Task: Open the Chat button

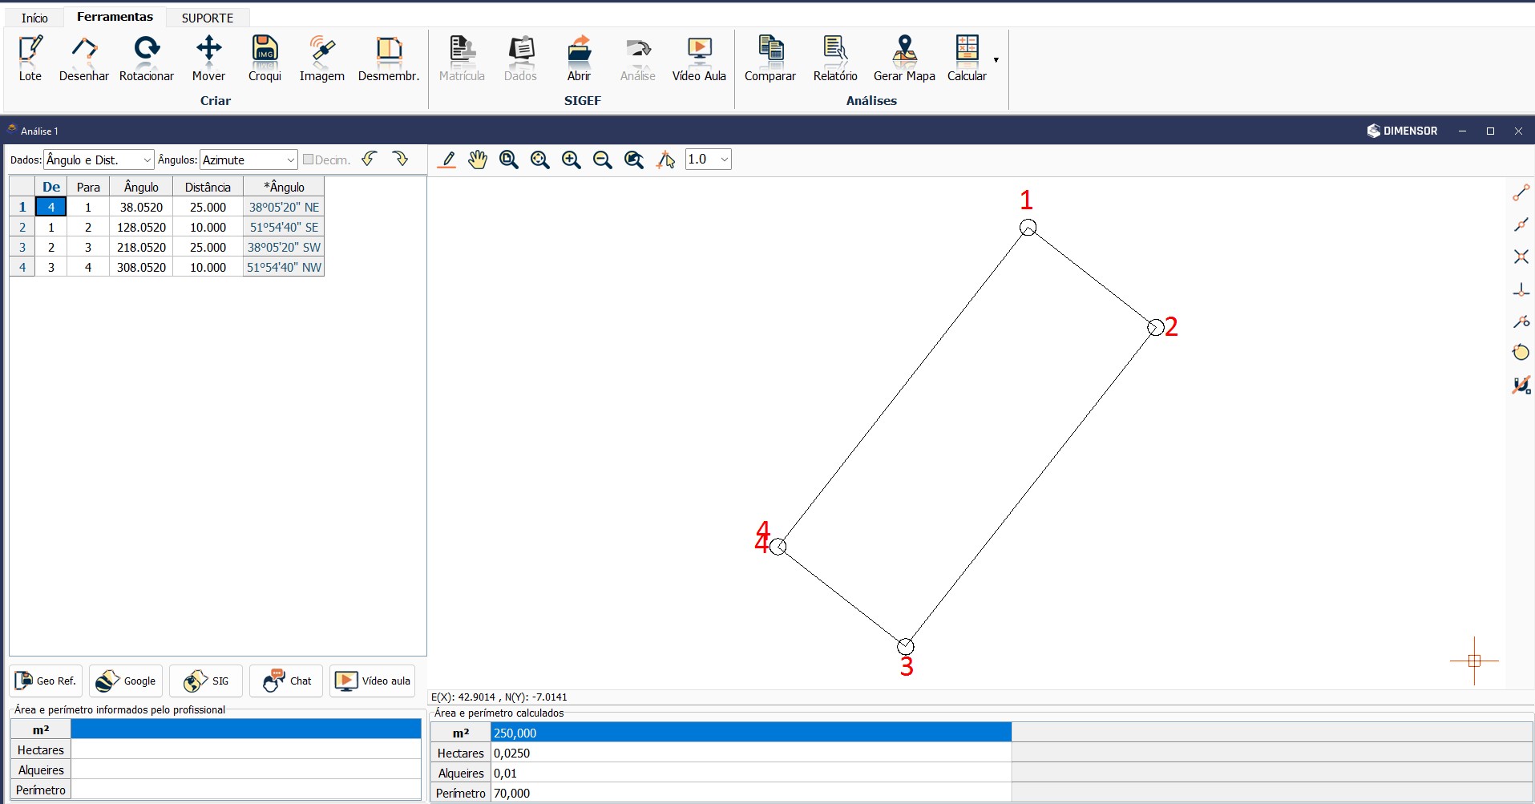Action: [287, 681]
